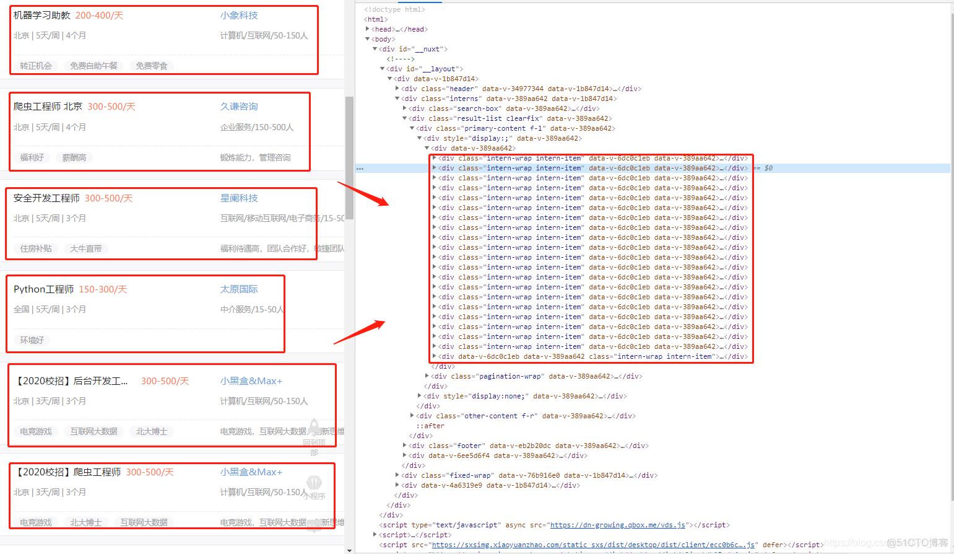Visit 久谦咨询 company page
This screenshot has width=954, height=554.
coord(239,107)
